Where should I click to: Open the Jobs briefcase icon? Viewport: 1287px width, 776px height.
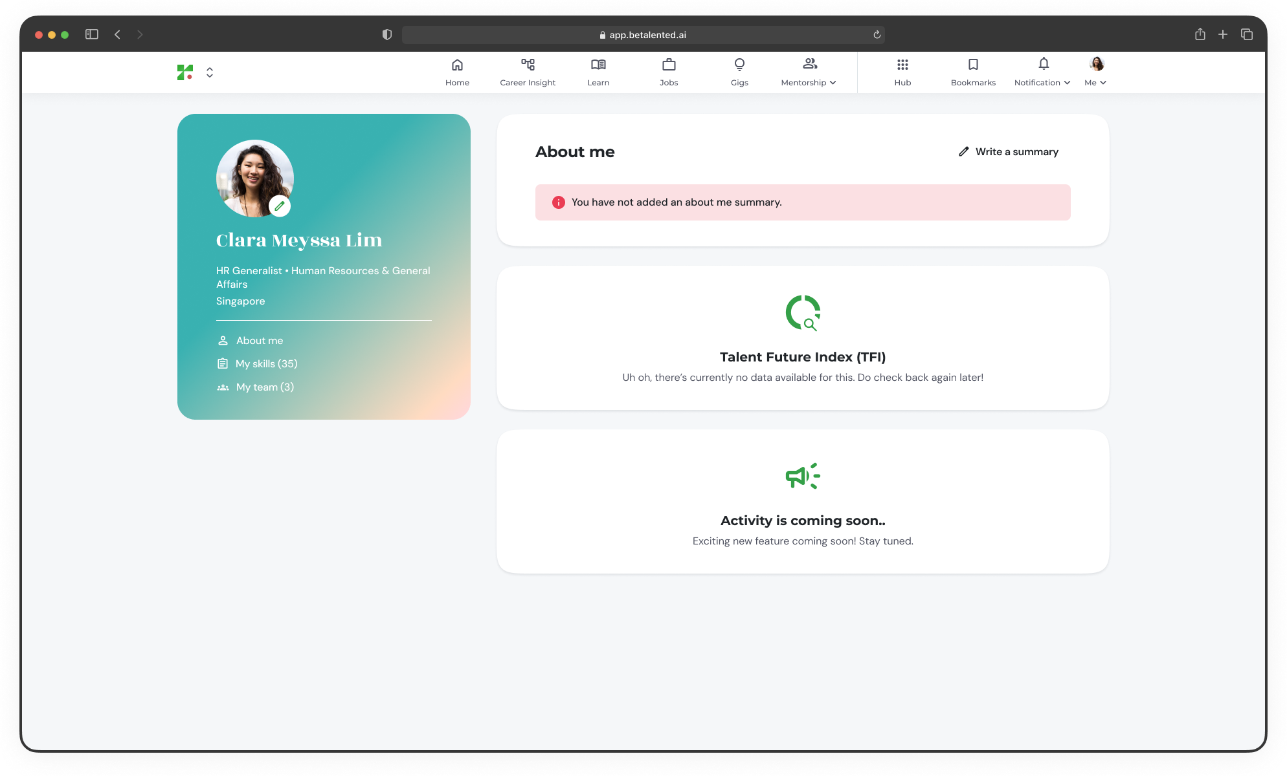669,65
